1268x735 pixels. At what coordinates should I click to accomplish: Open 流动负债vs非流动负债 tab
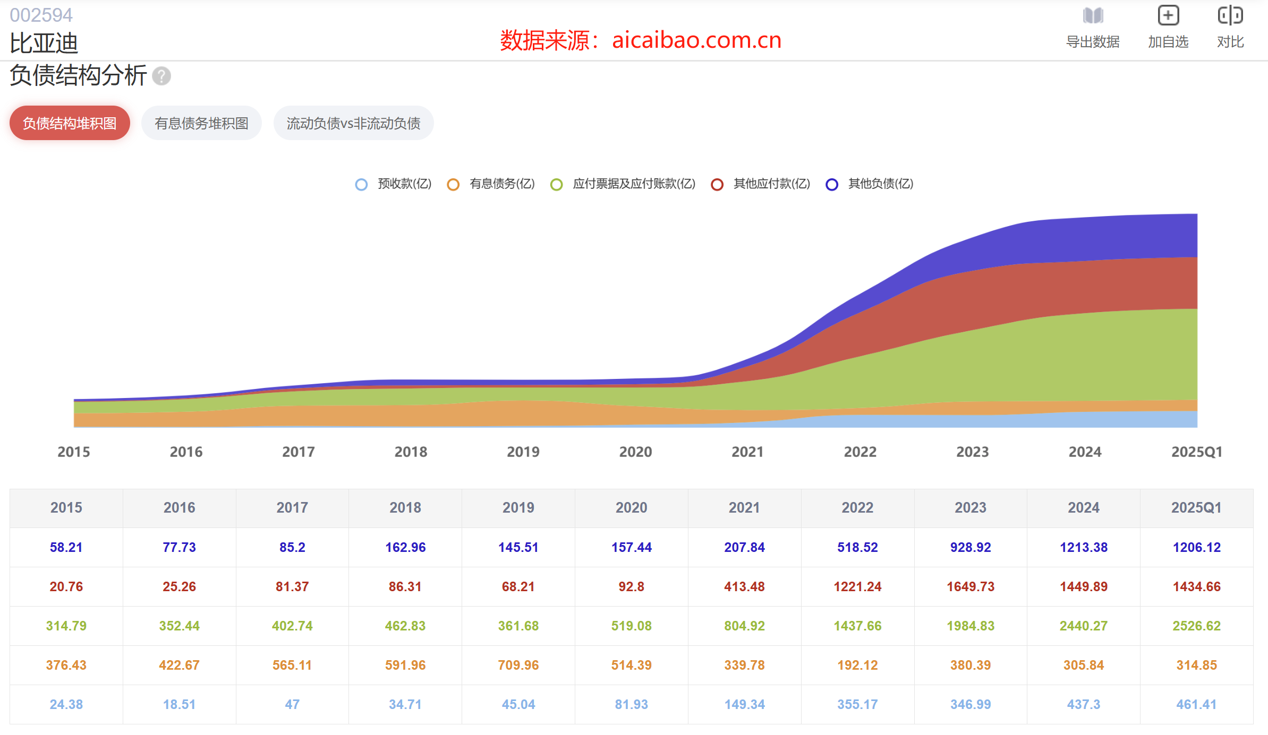point(353,123)
